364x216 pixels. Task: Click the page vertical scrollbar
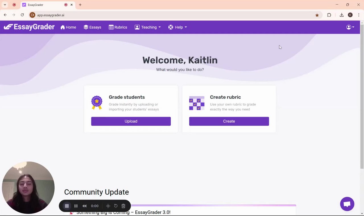click(x=362, y=97)
